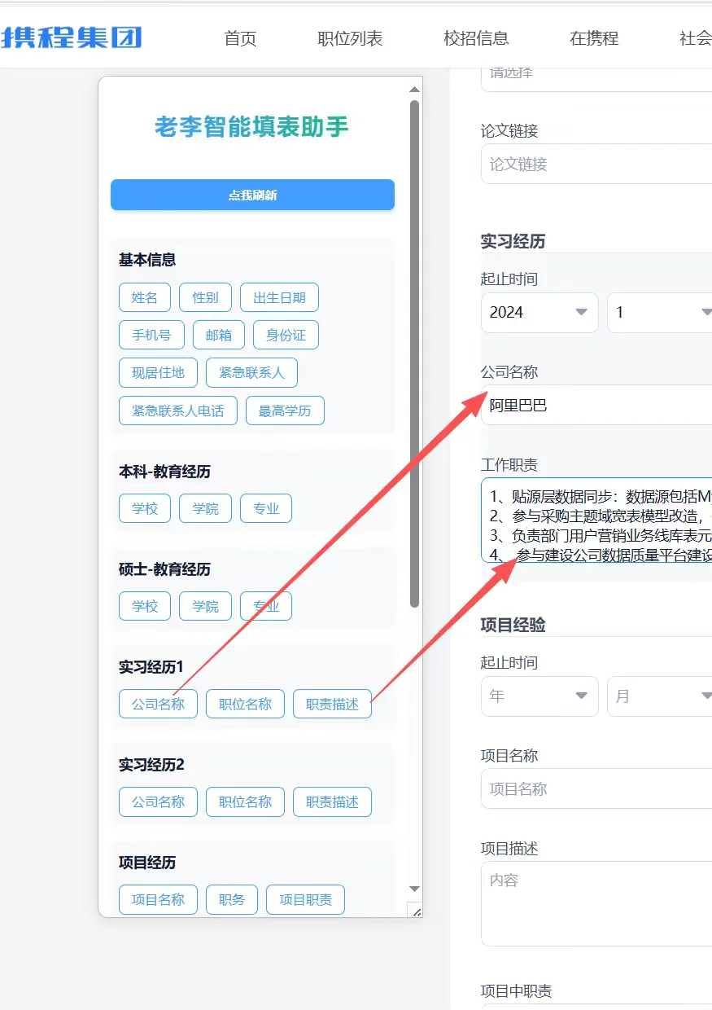
Task: Click 公司名称 under 实习经历1
Action: click(158, 704)
